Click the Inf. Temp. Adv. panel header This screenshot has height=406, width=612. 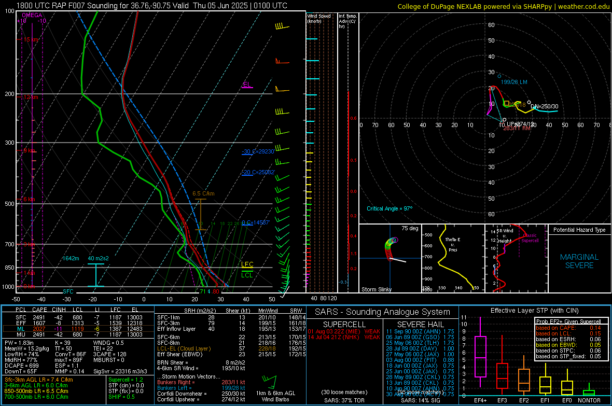(348, 21)
